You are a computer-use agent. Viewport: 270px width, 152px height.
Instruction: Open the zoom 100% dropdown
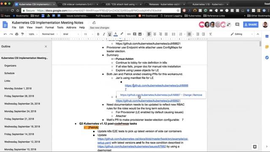pyautogui.click(x=33, y=34)
